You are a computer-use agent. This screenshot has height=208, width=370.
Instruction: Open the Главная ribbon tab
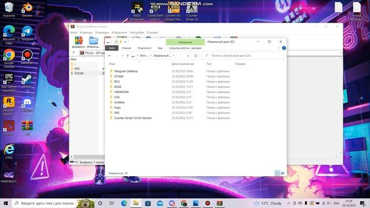click(126, 48)
